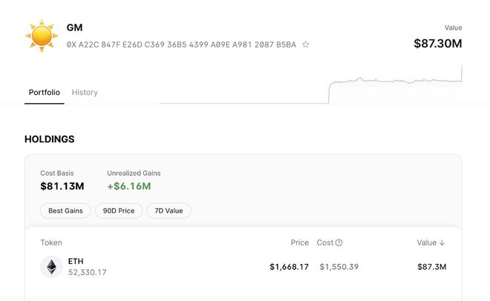Open the History tab
This screenshot has height=301, width=490.
click(x=85, y=93)
